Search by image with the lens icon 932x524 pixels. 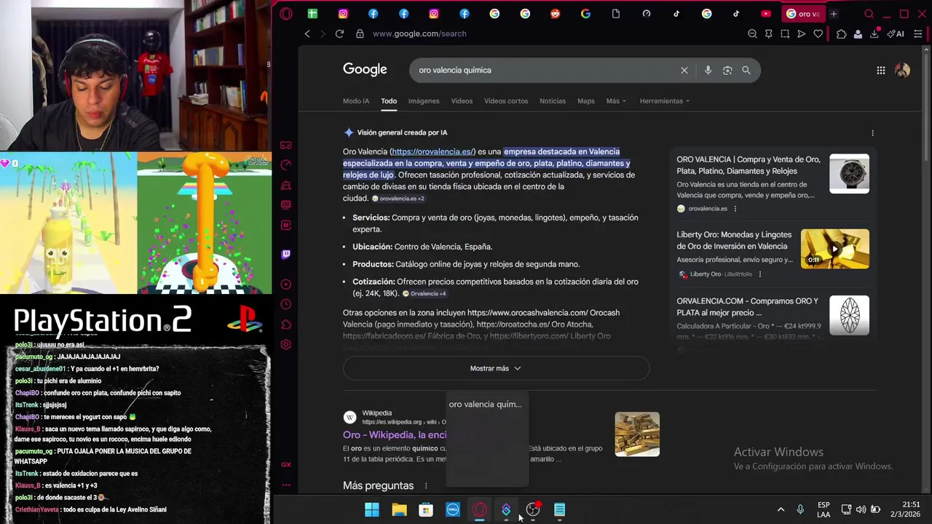[x=727, y=70]
